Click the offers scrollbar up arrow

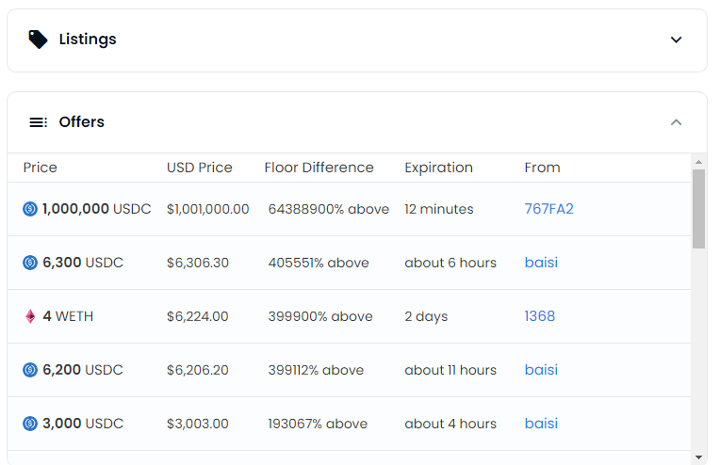tap(698, 161)
